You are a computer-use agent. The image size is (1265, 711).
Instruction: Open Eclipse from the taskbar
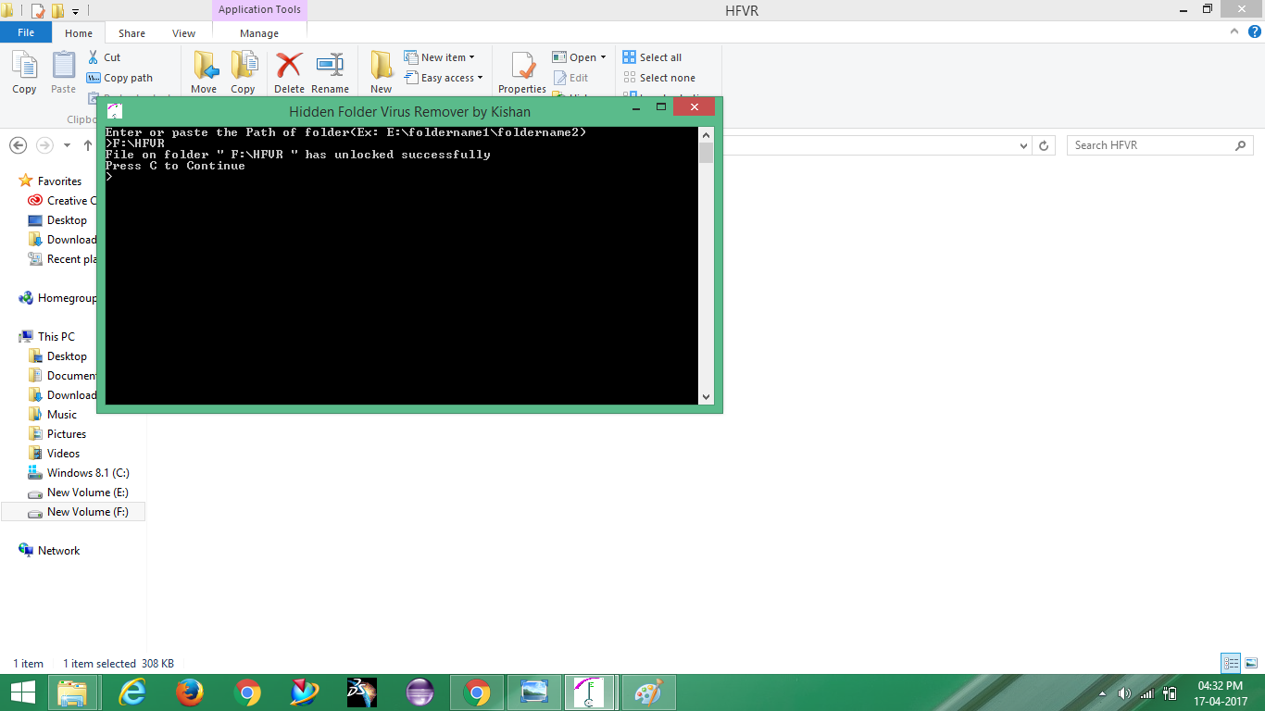pyautogui.click(x=420, y=692)
